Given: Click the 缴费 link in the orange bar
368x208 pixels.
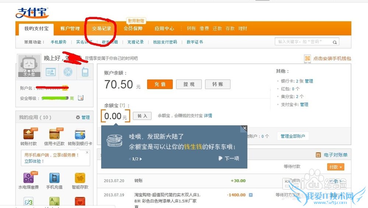Looking at the screenshot, I should [x=204, y=29].
